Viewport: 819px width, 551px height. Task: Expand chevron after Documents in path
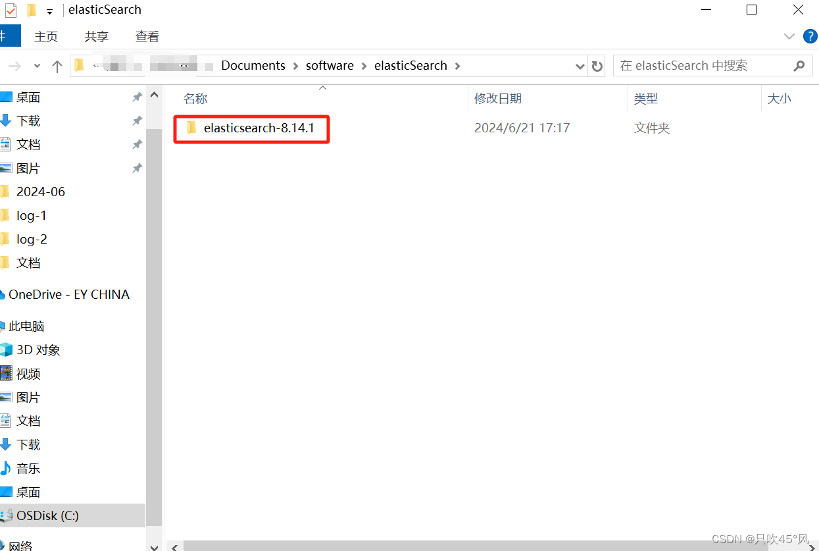pos(296,66)
